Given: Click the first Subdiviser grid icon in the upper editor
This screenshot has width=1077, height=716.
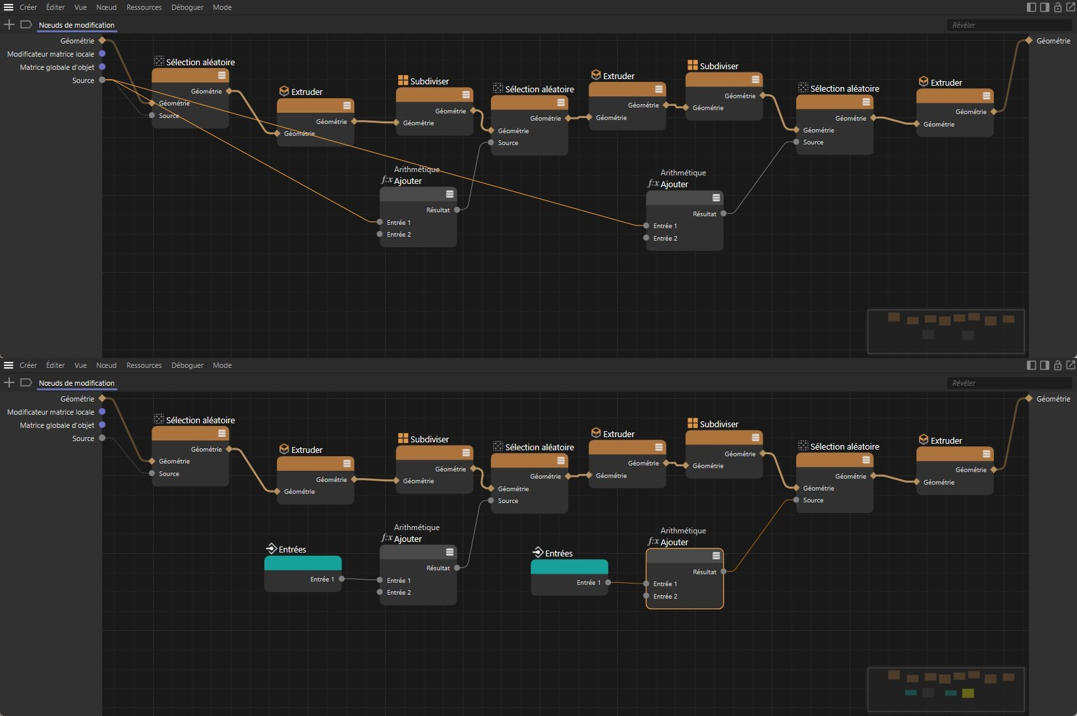Looking at the screenshot, I should (x=403, y=80).
